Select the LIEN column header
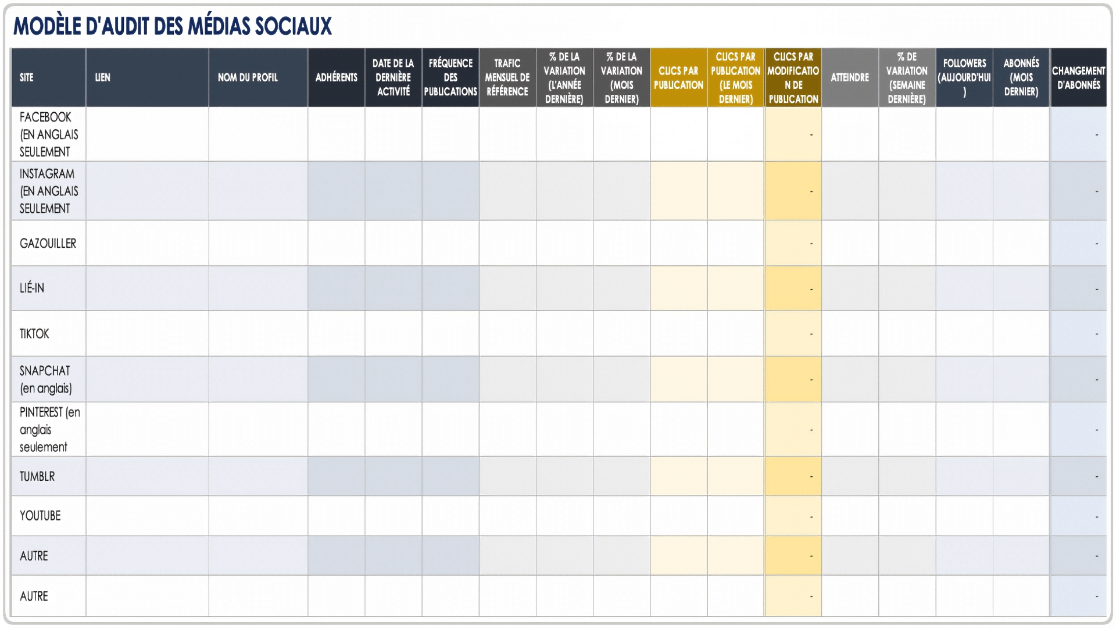Viewport: 1116px width, 628px height. click(148, 77)
